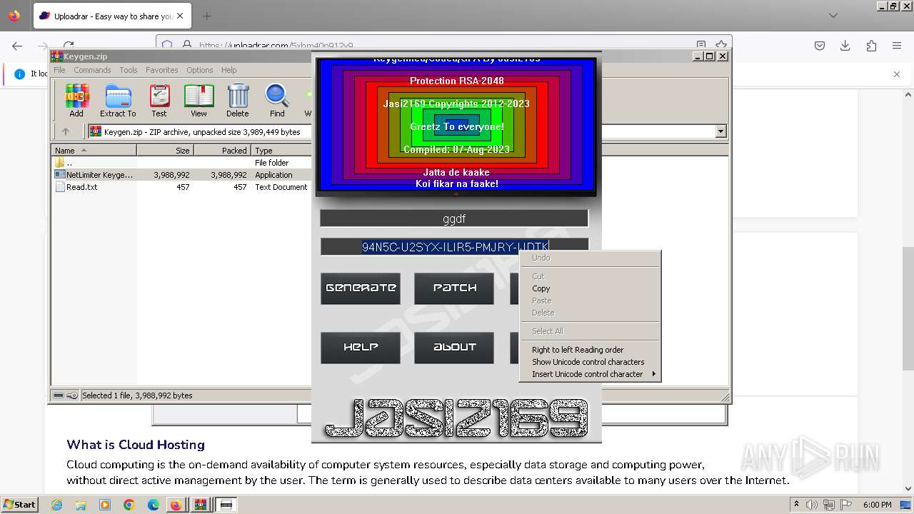Click the browser page vertical scrollbar
This screenshot has width=914, height=514.
point(908,291)
